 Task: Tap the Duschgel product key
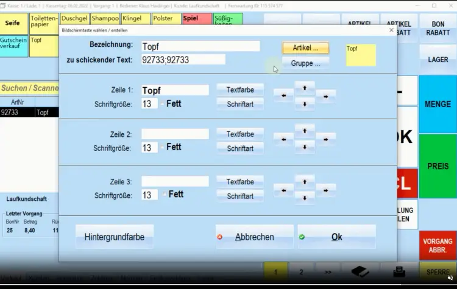point(74,18)
